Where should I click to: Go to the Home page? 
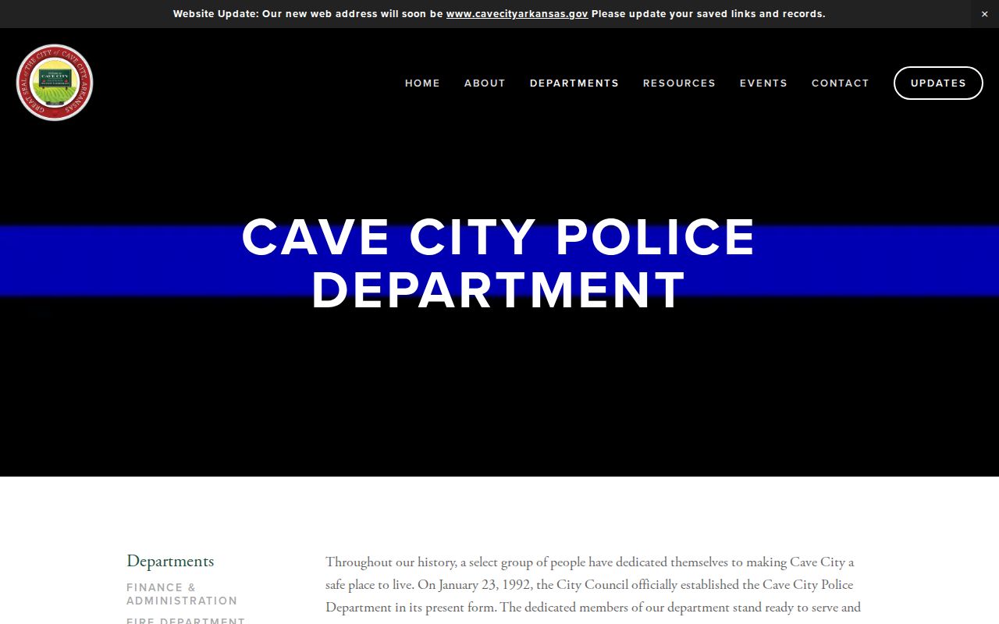click(422, 83)
